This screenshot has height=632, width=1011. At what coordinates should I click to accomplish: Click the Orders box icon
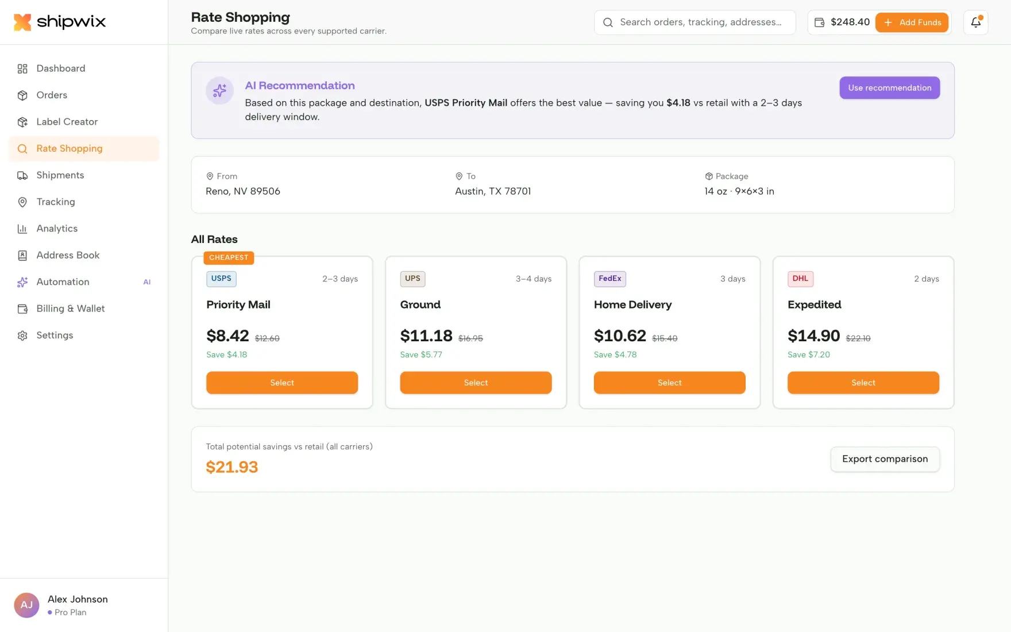pos(22,95)
